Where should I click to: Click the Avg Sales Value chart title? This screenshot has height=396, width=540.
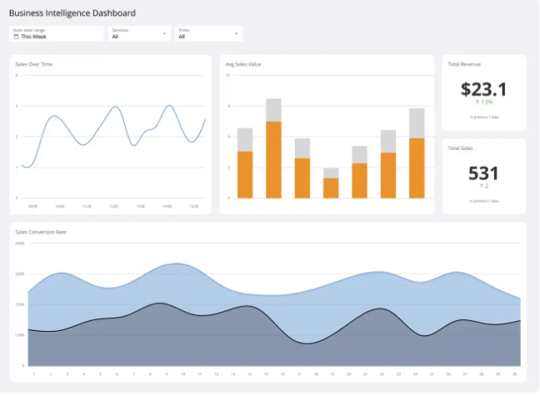coord(244,64)
